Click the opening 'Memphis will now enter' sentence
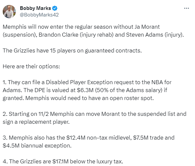Viewport: 195px width, 166px height. point(93,31)
